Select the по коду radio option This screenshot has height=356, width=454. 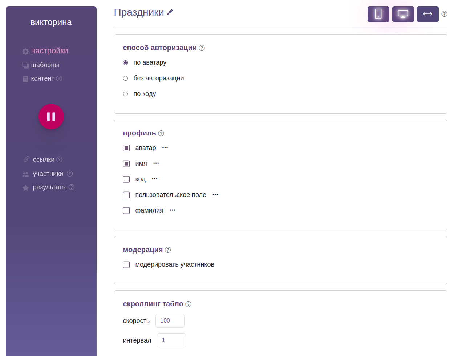click(126, 94)
